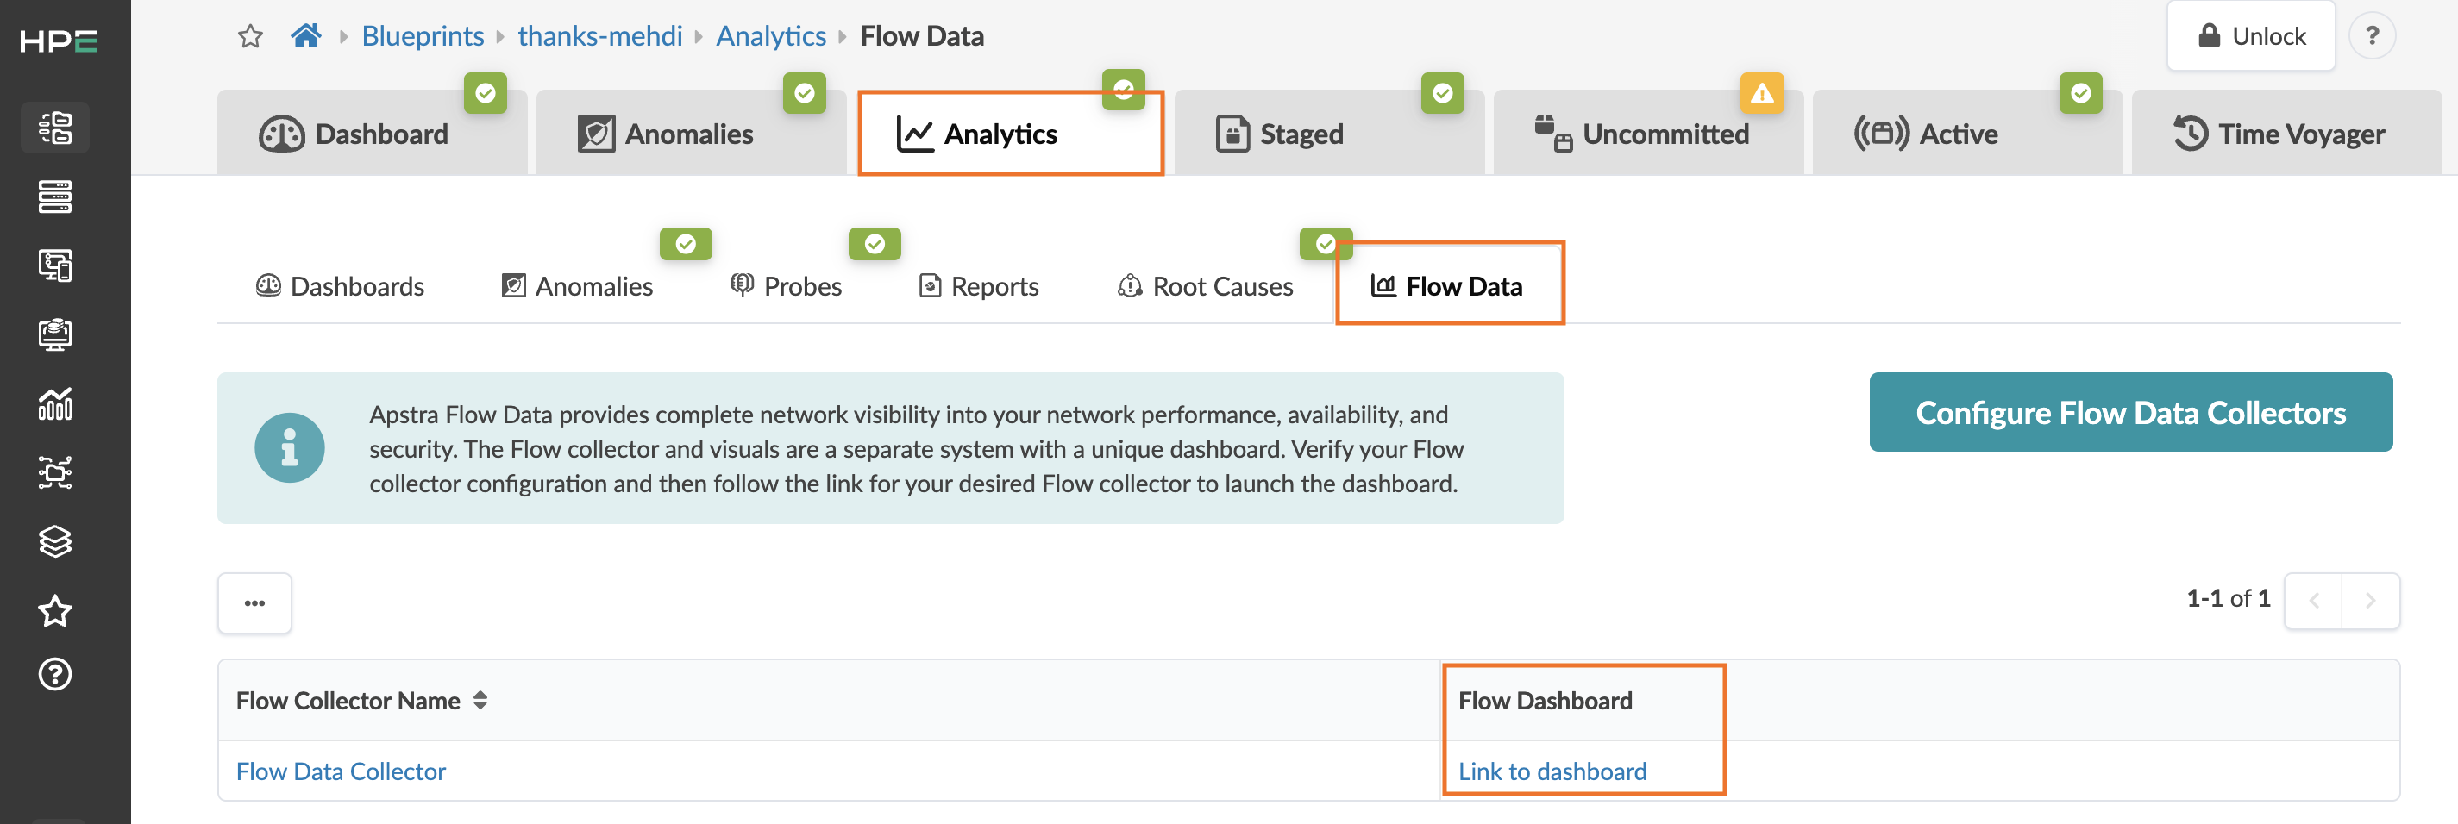Click the Uncommitted tab warning badge
The width and height of the screenshot is (2458, 824).
point(1761,93)
